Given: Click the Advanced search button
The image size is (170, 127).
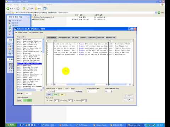Looking at the screenshot, I should click(x=79, y=91).
